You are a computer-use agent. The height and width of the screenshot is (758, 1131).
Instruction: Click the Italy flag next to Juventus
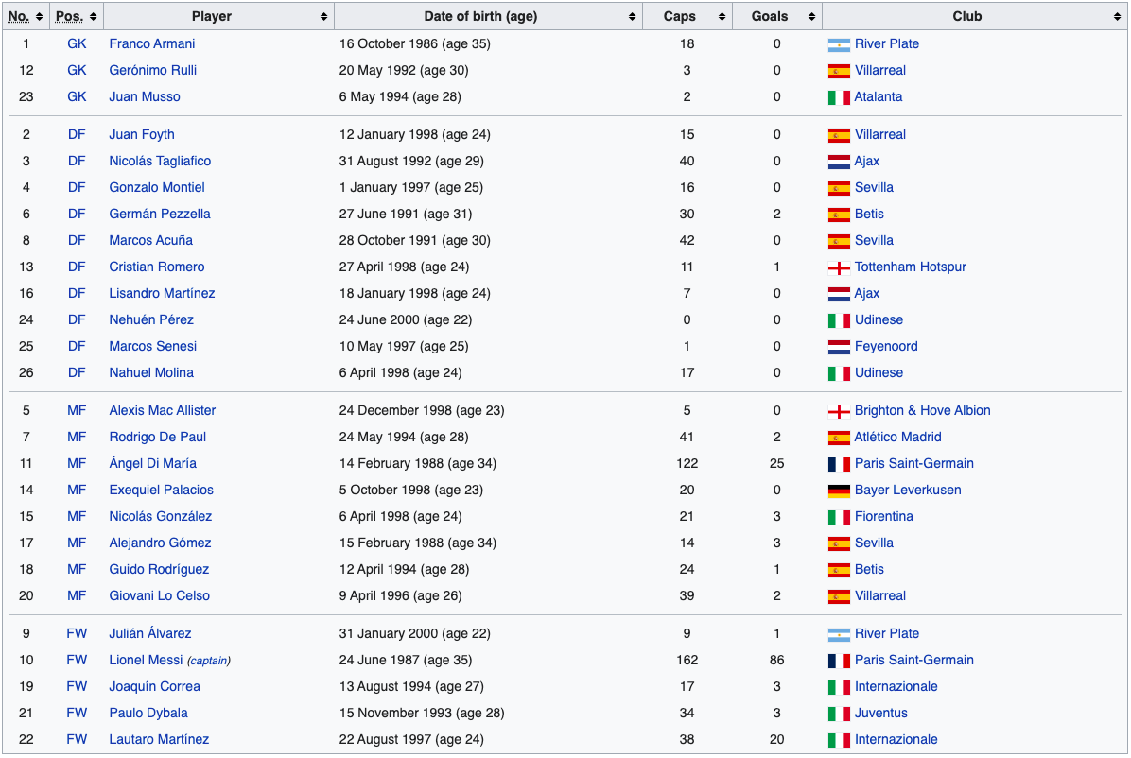point(839,714)
